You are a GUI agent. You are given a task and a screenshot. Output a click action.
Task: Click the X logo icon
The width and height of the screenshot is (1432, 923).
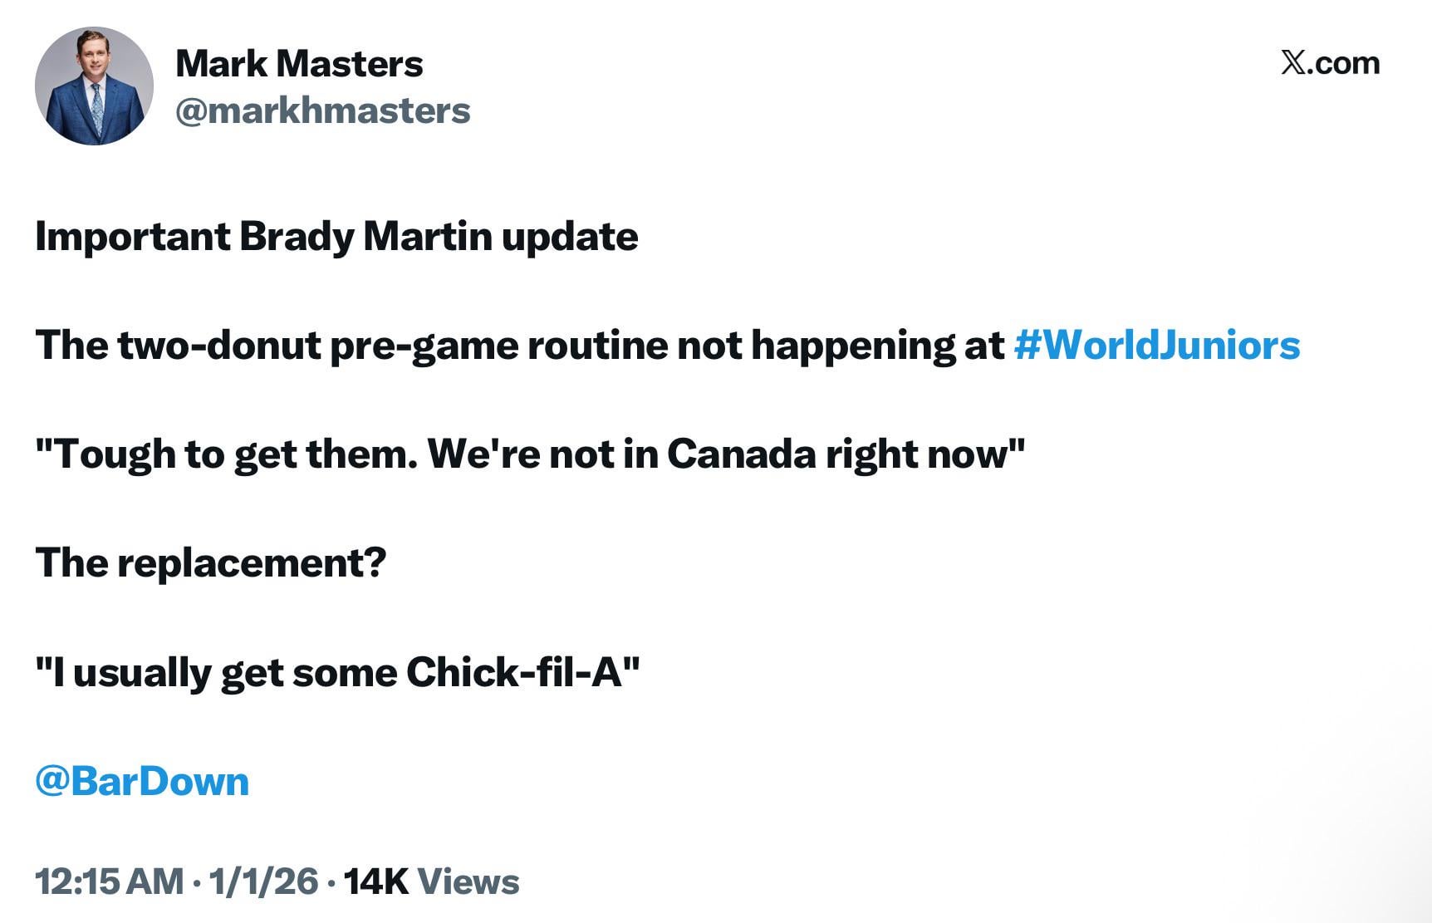point(1292,62)
